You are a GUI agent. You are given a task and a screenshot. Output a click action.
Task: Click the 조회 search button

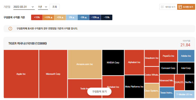(55, 7)
